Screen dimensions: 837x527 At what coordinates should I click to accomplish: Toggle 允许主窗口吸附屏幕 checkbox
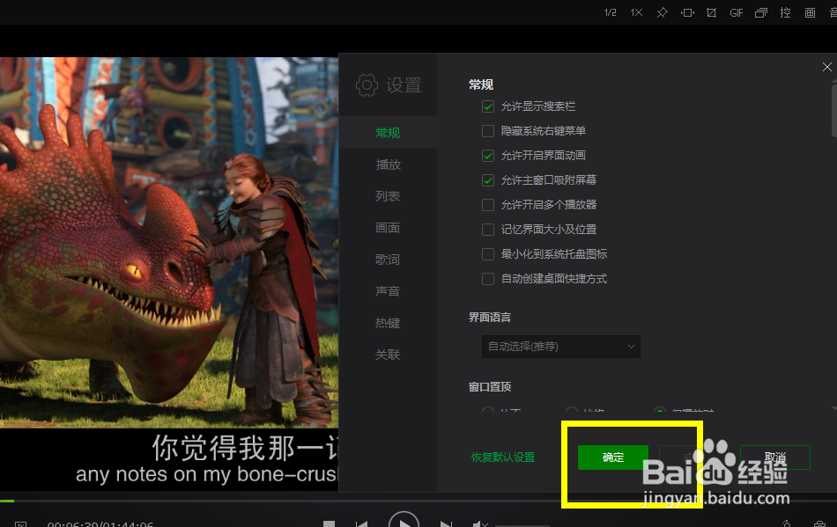[x=488, y=180]
